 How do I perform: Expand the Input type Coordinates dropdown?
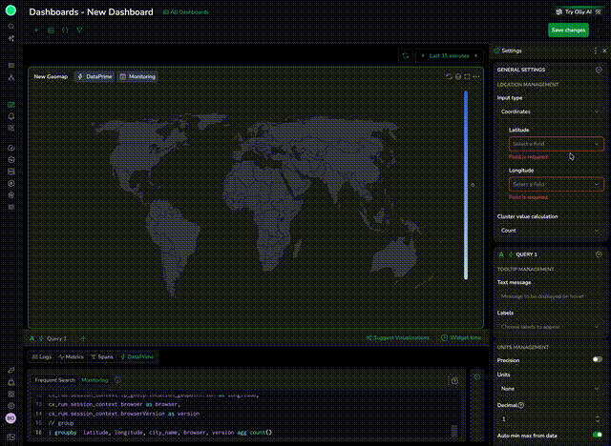(x=550, y=111)
